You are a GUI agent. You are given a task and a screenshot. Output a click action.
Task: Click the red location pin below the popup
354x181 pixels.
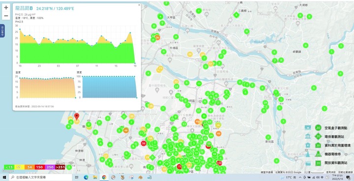[x=77, y=116]
